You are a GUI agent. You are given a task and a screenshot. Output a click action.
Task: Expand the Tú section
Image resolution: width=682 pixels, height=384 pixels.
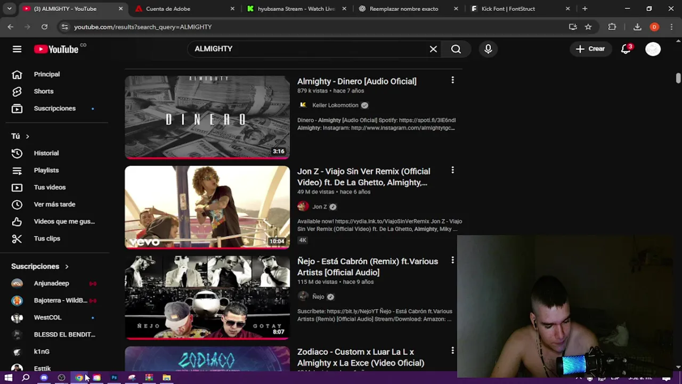[x=20, y=136]
